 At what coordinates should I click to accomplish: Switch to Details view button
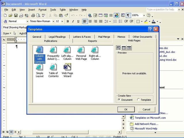point(129,48)
